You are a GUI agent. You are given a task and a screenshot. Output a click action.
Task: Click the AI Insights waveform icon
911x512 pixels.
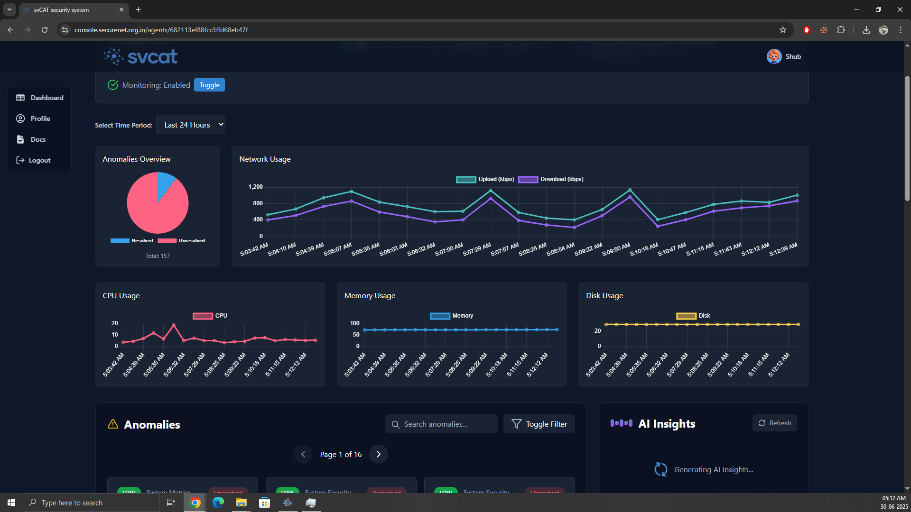(621, 423)
